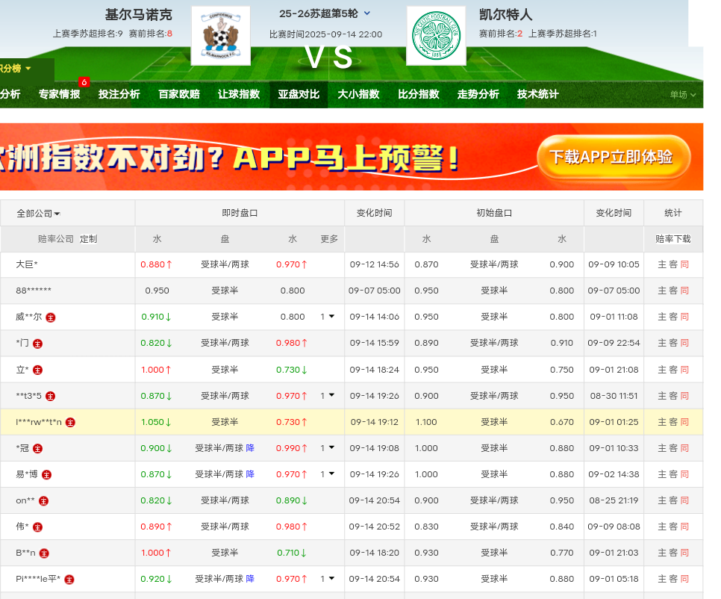The height and width of the screenshot is (599, 721).
Task: Expand more odds for the 威**尔 row
Action: pos(328,317)
